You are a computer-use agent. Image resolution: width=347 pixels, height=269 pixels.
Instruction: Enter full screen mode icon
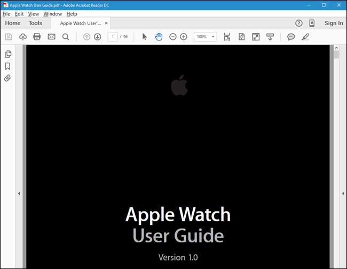click(x=256, y=37)
